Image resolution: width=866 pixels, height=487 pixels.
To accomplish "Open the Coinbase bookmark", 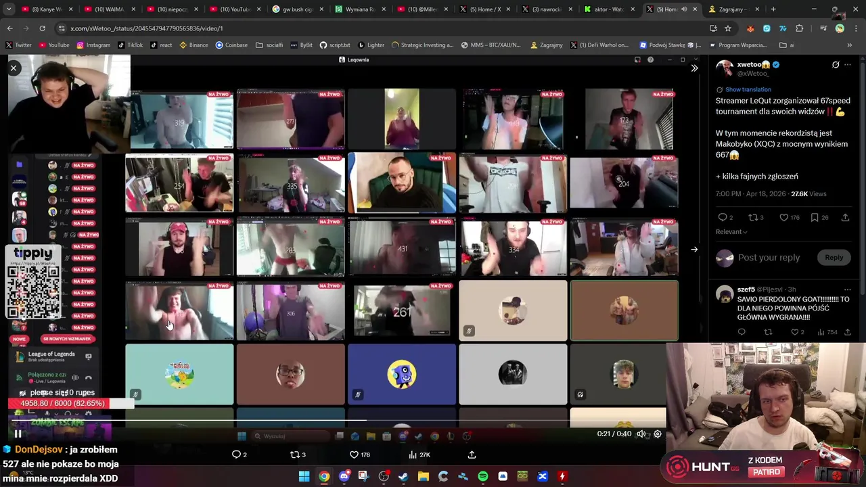I will pyautogui.click(x=231, y=45).
